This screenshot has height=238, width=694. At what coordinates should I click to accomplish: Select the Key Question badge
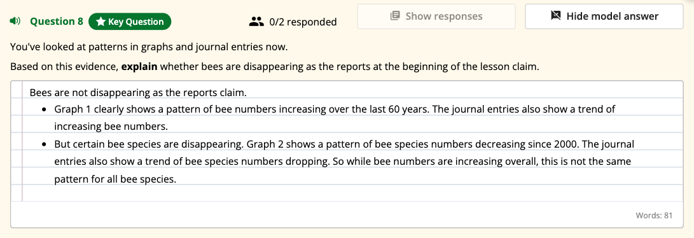[130, 22]
